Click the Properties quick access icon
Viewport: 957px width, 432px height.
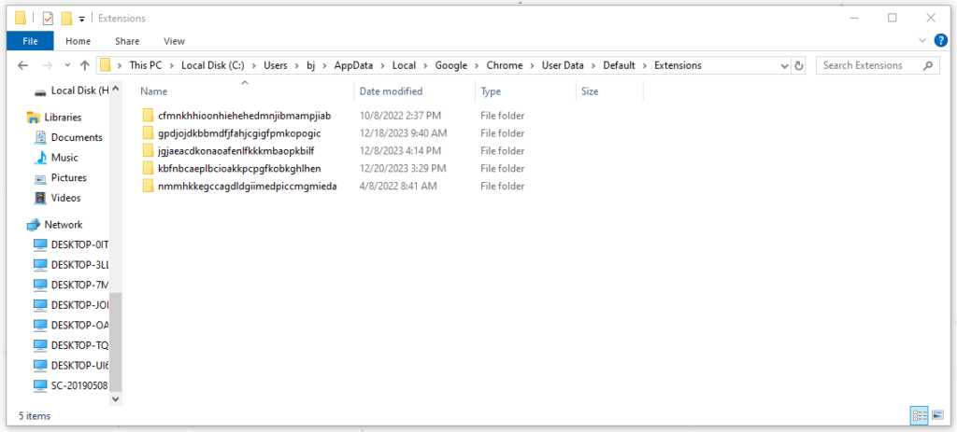(x=48, y=19)
